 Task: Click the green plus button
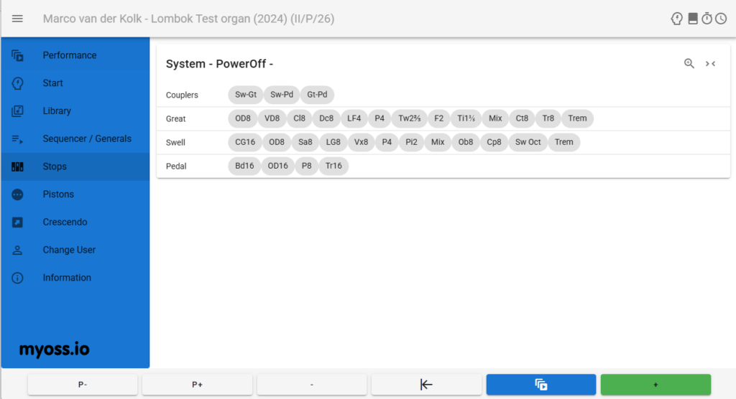coord(655,385)
